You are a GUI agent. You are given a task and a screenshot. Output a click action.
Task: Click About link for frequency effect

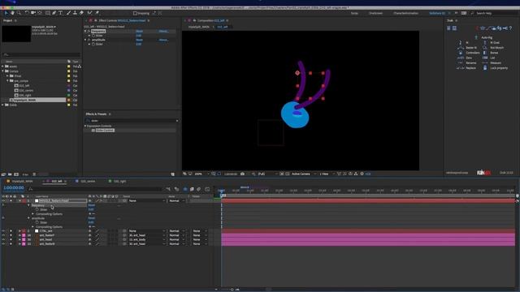(x=164, y=31)
